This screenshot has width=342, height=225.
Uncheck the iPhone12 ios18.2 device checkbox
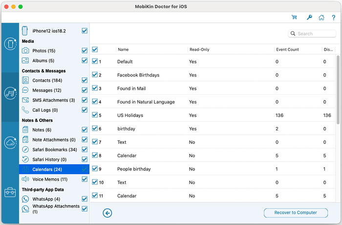tap(85, 31)
